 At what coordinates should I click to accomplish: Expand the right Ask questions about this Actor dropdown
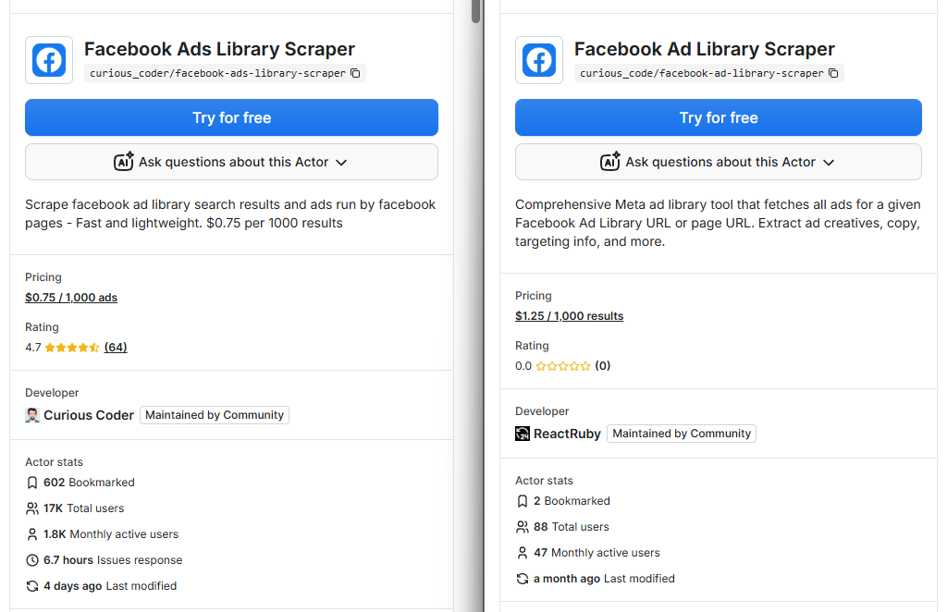click(829, 163)
